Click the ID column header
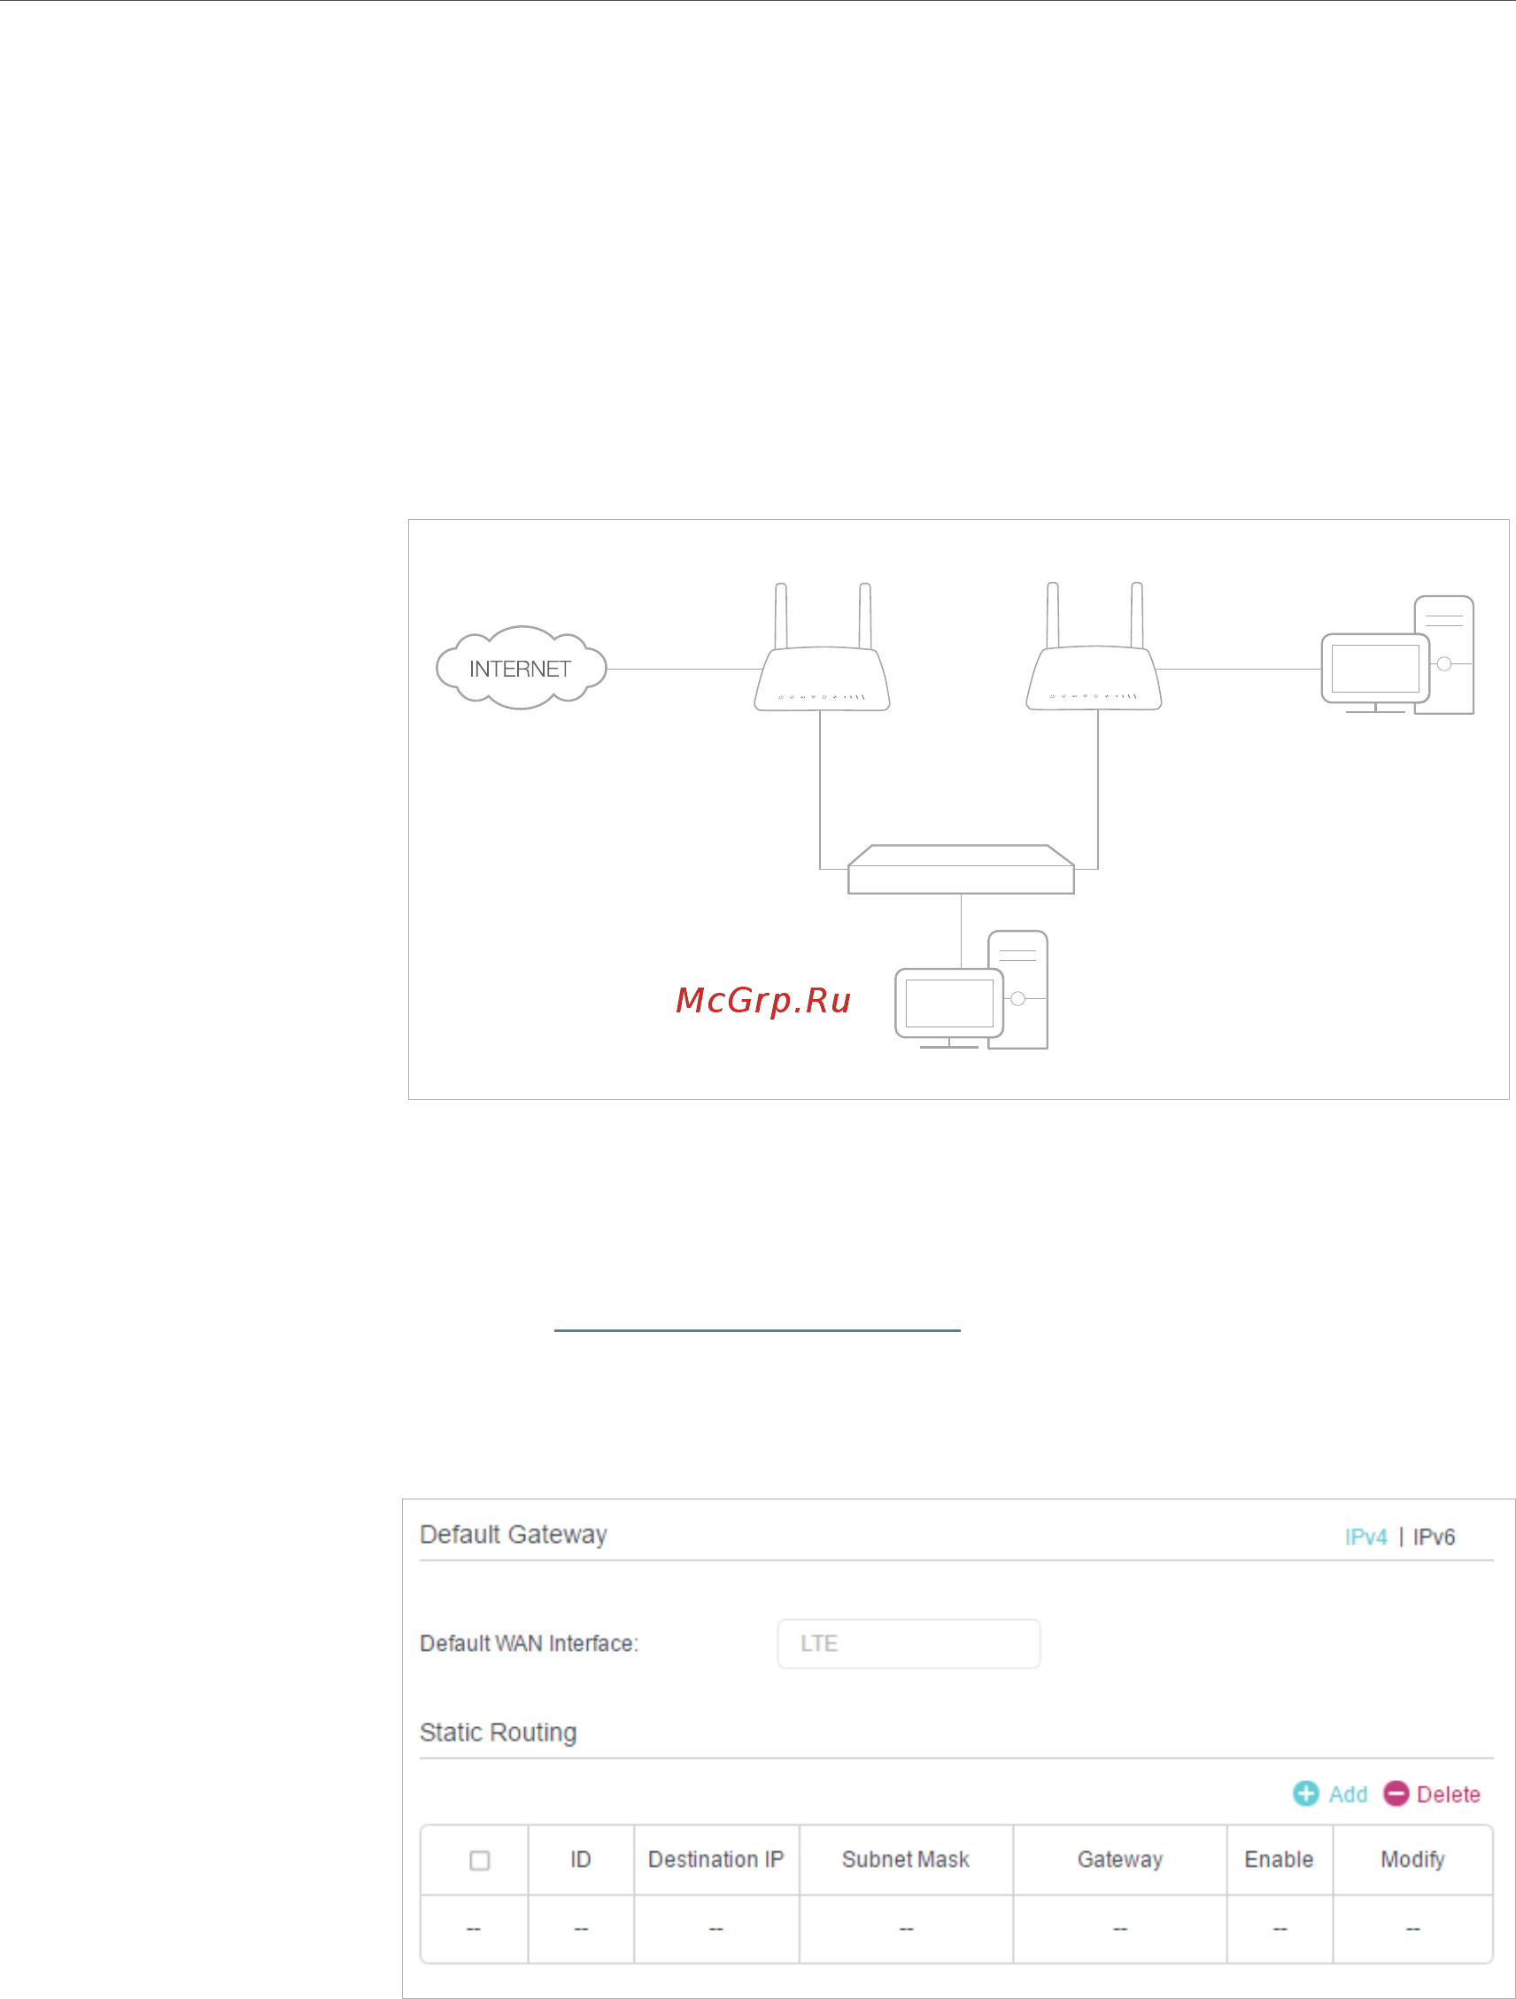 (580, 1859)
